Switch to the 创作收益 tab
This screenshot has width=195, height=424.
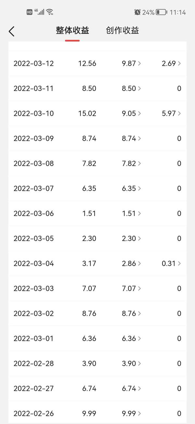[122, 31]
